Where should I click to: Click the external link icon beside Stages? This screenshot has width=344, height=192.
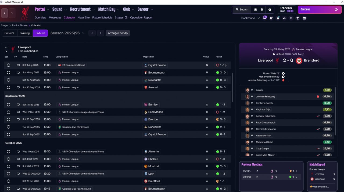126,18
